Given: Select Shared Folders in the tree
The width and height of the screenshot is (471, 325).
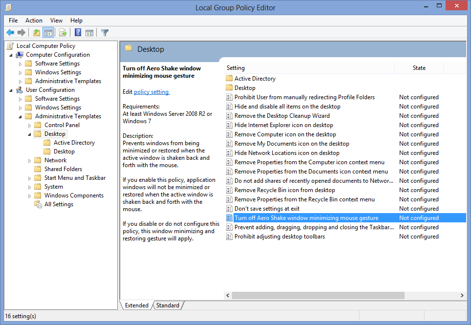Looking at the screenshot, I should pyautogui.click(x=63, y=169).
